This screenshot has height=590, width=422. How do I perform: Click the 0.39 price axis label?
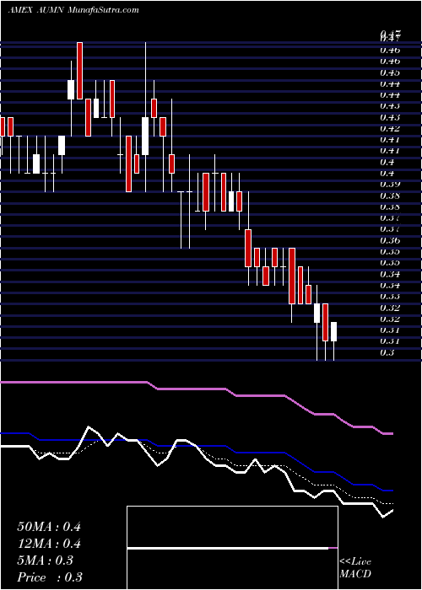[390, 184]
